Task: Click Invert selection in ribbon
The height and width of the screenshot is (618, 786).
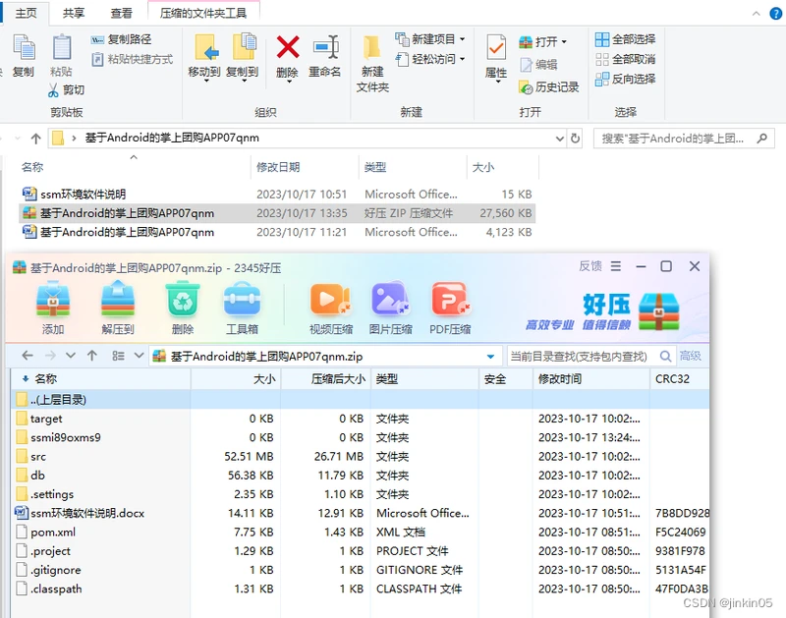Action: point(625,80)
